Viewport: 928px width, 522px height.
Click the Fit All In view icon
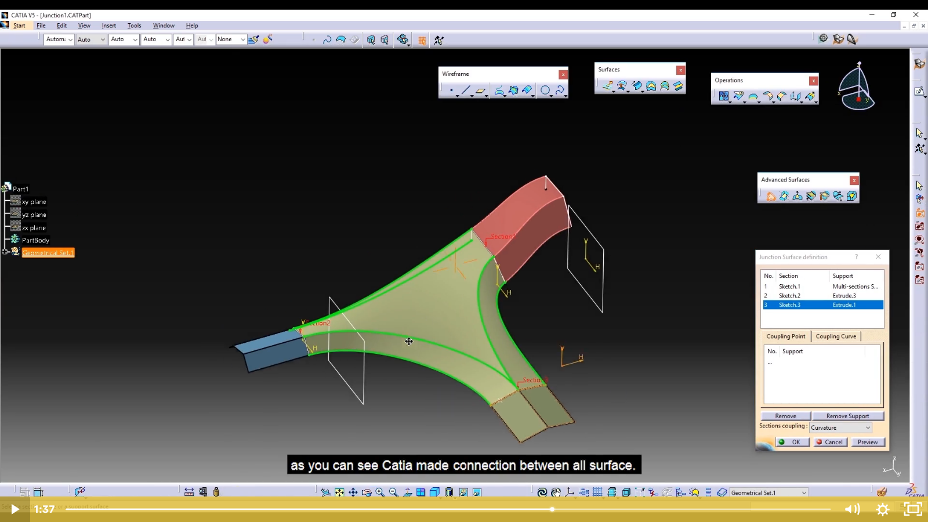pyautogui.click(x=339, y=492)
